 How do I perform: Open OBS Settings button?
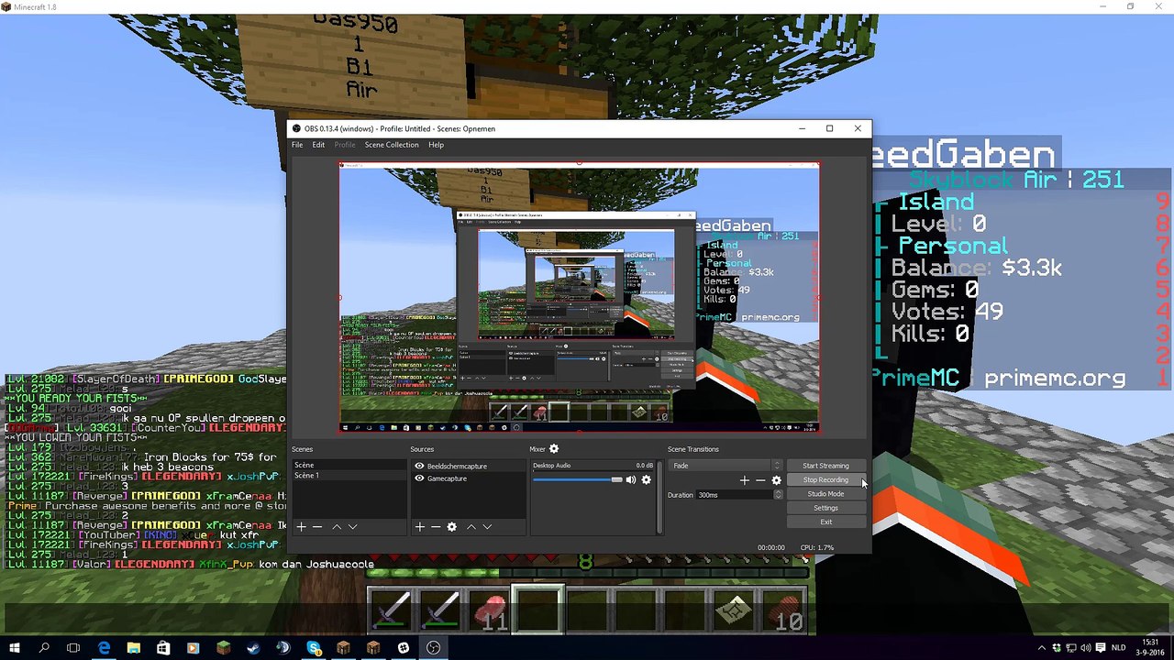click(825, 508)
